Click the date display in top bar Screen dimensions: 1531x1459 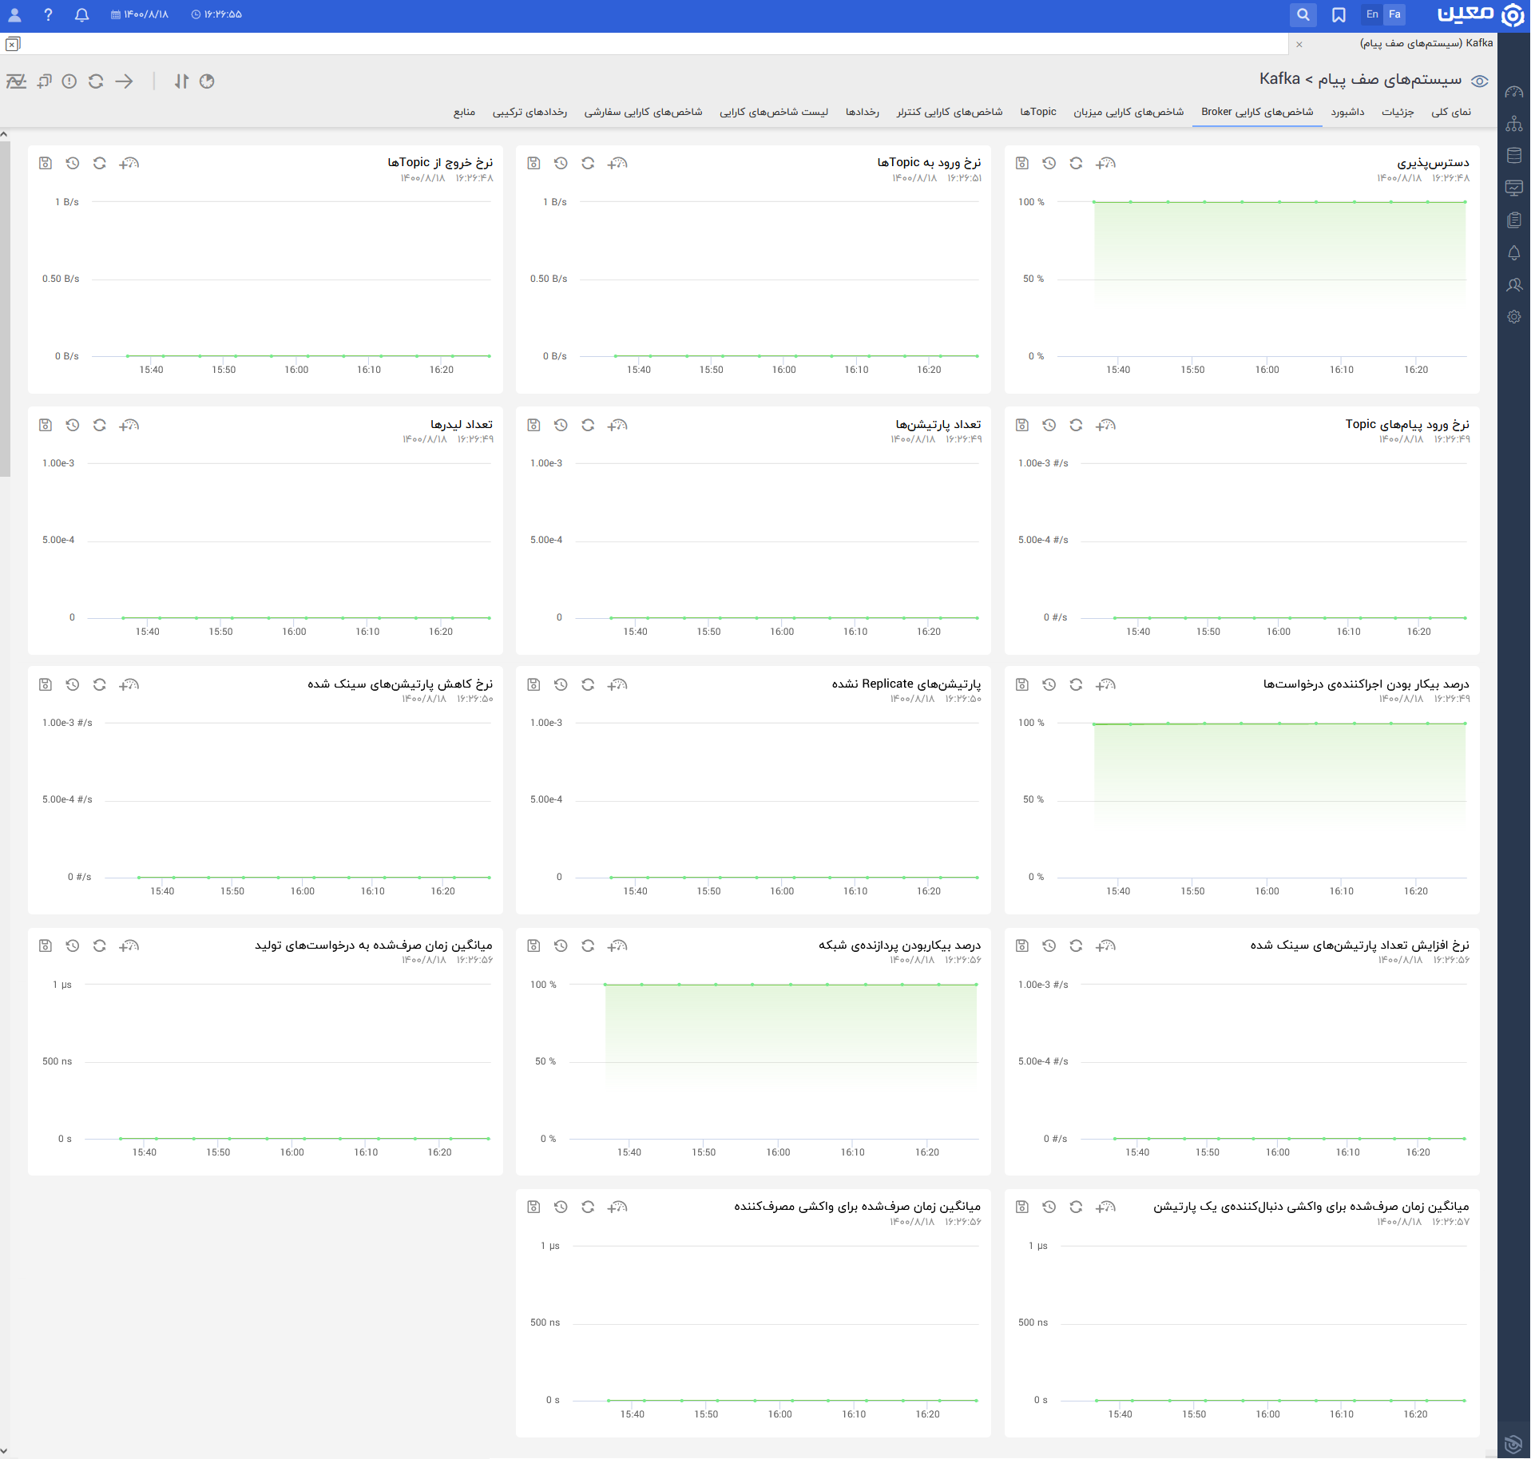[141, 14]
